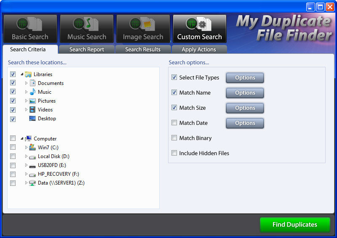
Task: Click the Libraries folder icon
Action: click(28, 74)
